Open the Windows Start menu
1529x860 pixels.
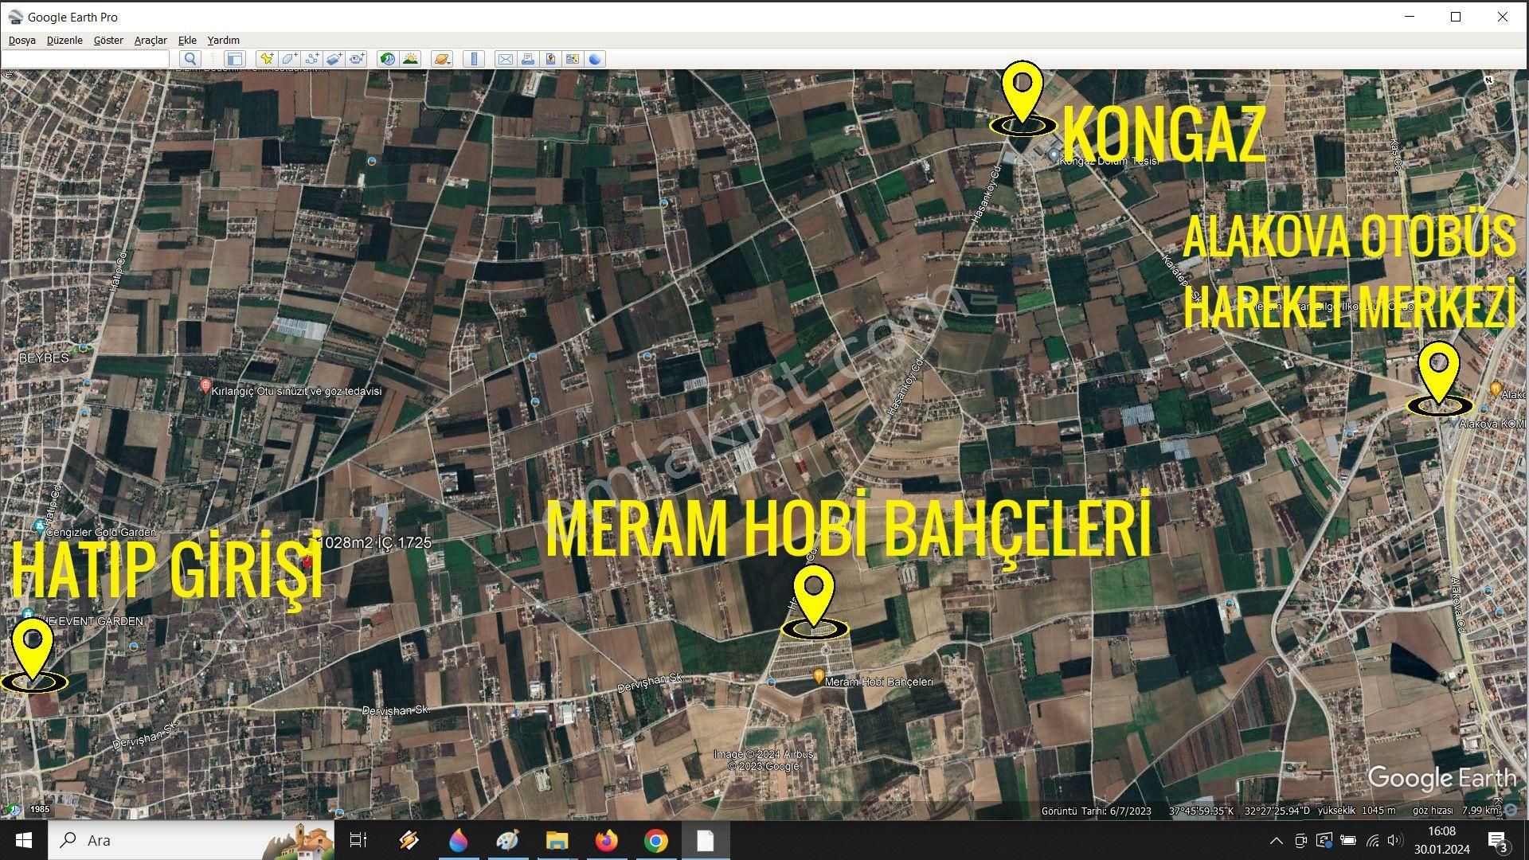[23, 840]
